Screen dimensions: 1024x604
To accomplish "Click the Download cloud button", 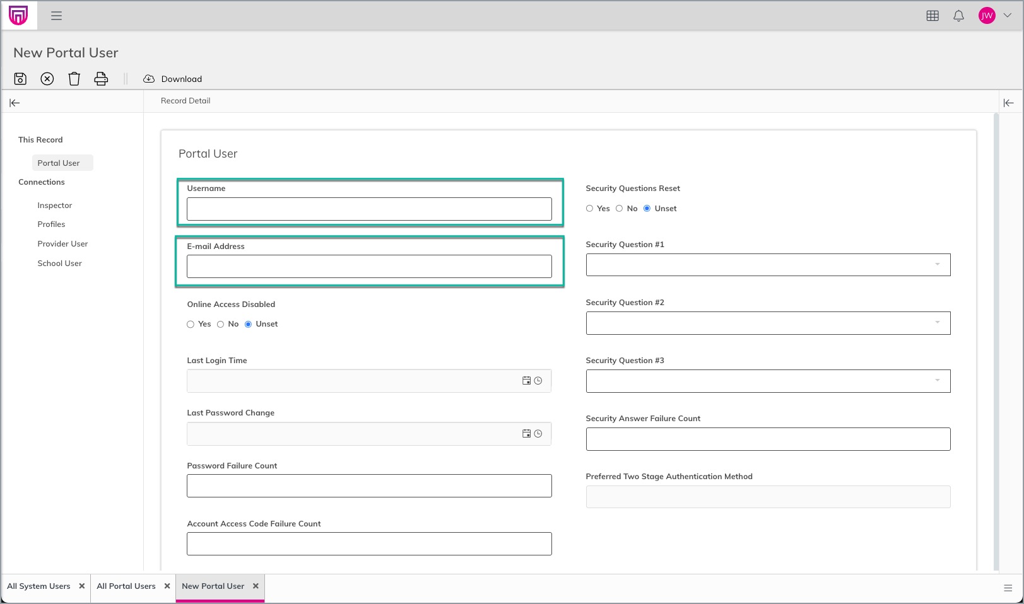I will 173,79.
